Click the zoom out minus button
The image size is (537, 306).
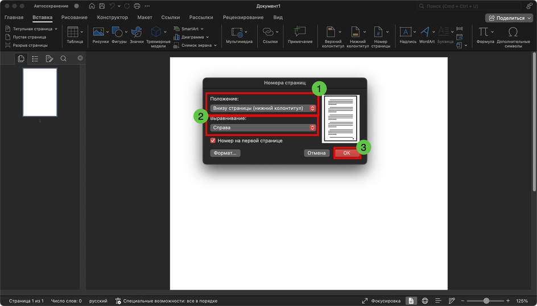pyautogui.click(x=462, y=300)
